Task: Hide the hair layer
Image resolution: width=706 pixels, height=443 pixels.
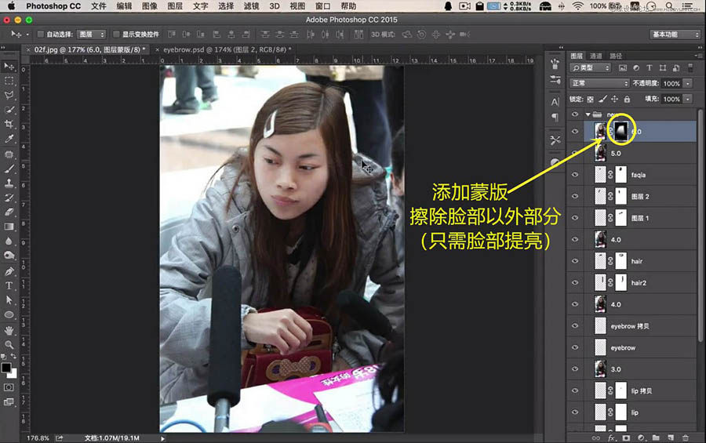Action: (575, 261)
